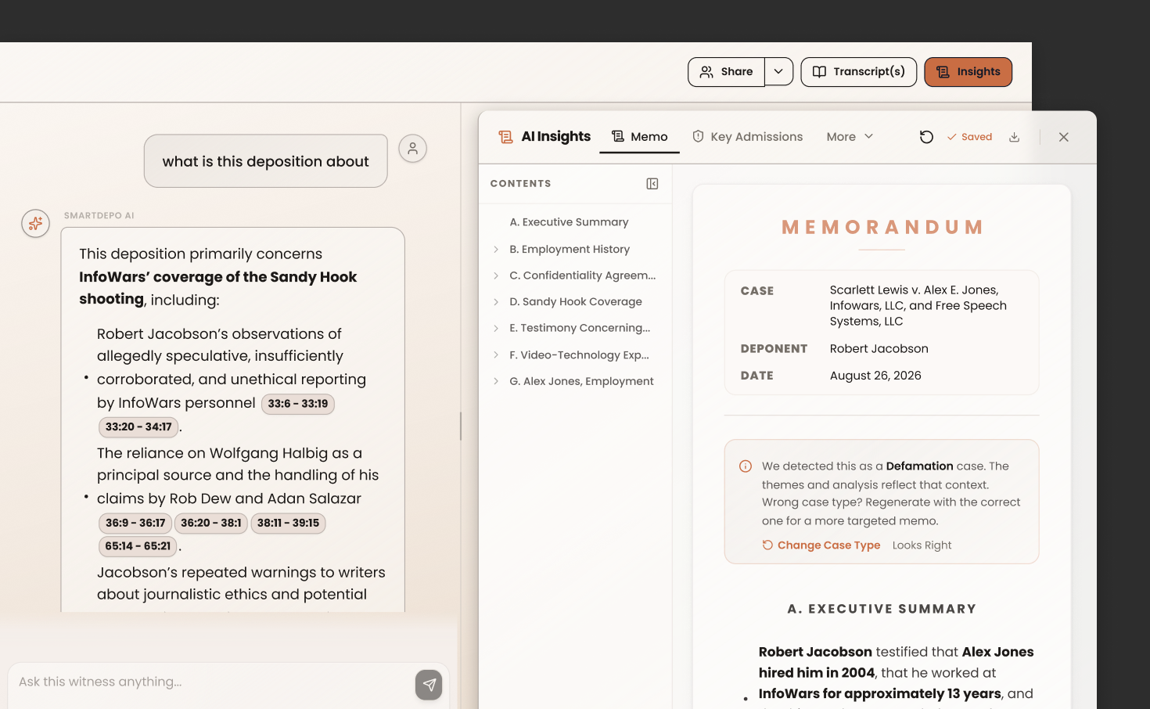Toggle the Insights panel button
1150x709 pixels.
point(968,72)
